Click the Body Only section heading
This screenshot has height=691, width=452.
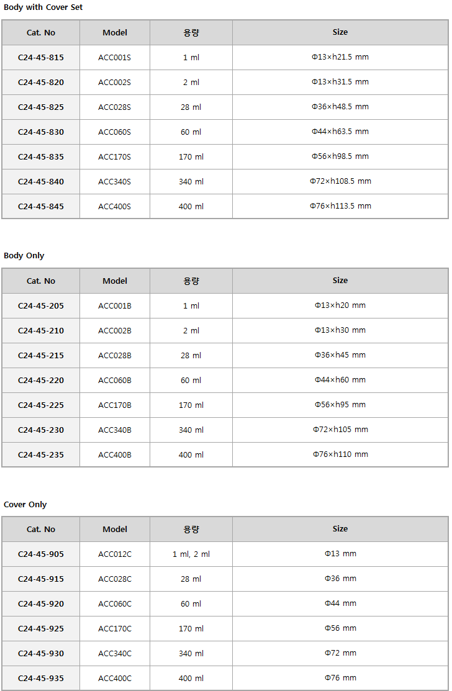(24, 256)
